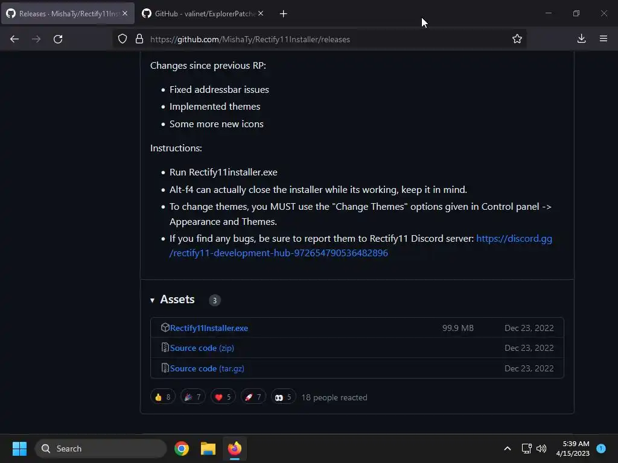This screenshot has width=618, height=463.
Task: Close the valinet/ExplorerPatcher tab
Action: click(x=261, y=13)
